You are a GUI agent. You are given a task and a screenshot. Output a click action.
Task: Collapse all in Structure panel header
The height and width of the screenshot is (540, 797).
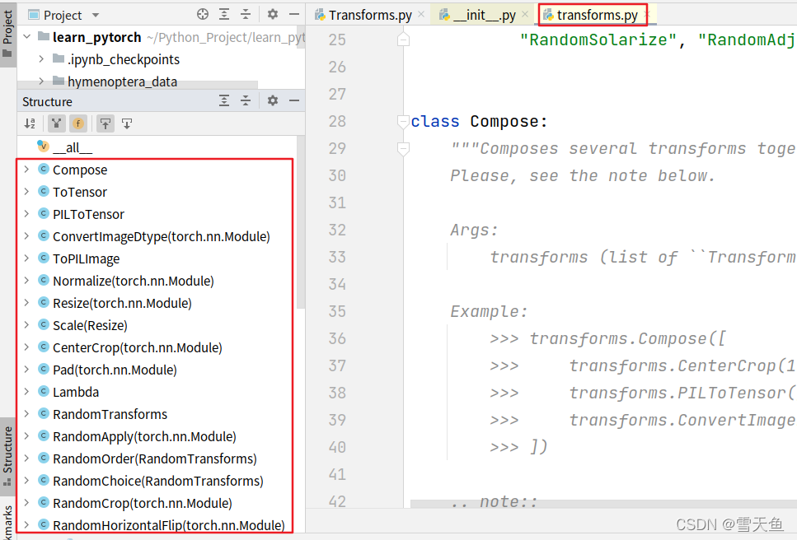tap(246, 100)
